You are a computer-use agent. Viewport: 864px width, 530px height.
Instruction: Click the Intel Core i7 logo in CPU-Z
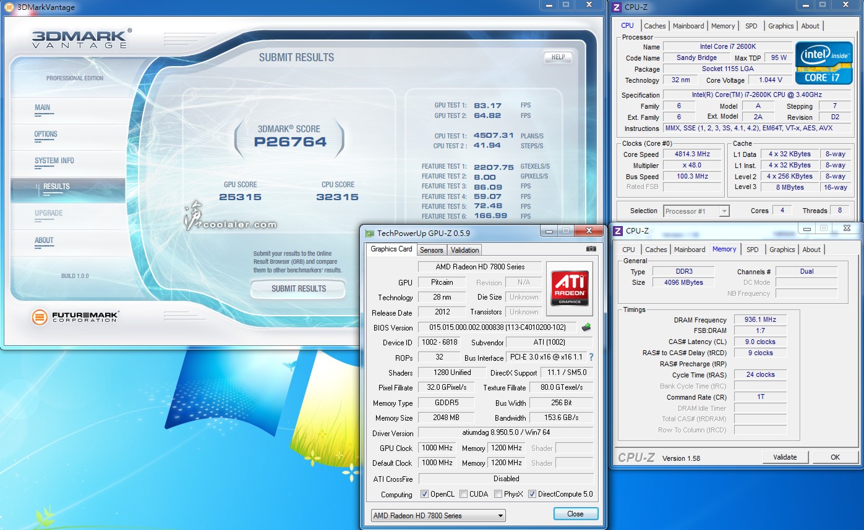(824, 63)
